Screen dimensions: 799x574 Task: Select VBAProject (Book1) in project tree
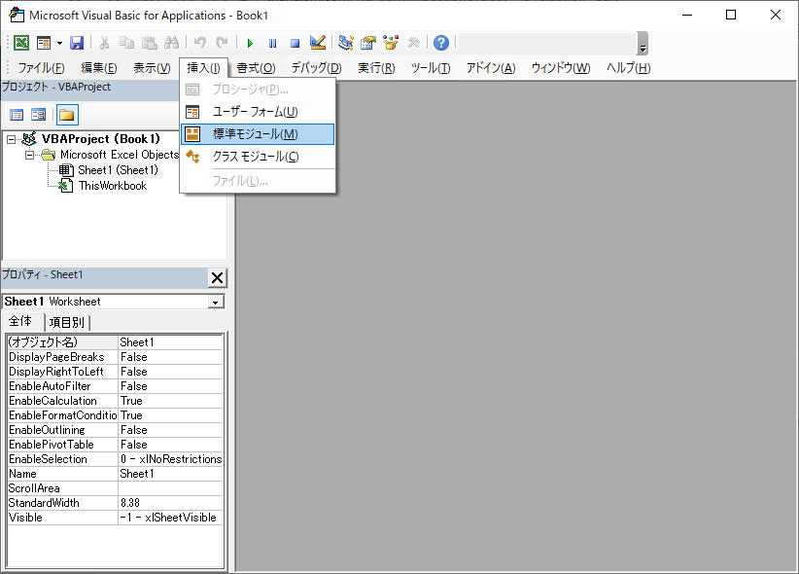click(x=101, y=139)
